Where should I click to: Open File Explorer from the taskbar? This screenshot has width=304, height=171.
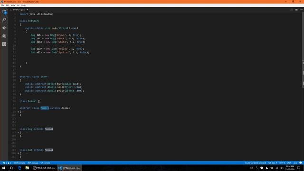click(x=27, y=168)
